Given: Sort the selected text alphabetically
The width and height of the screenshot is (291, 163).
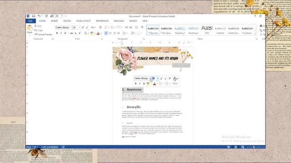Looking at the screenshot, I should 136,27.
